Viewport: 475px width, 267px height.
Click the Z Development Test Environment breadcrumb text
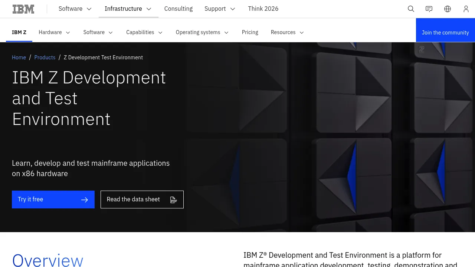tap(103, 57)
